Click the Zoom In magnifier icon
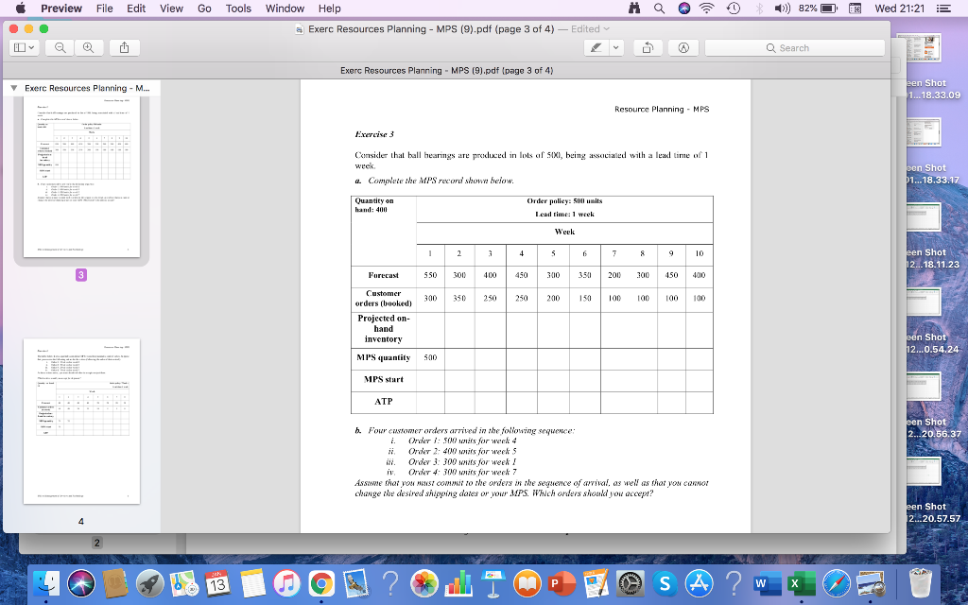Image resolution: width=968 pixels, height=605 pixels. [x=88, y=47]
